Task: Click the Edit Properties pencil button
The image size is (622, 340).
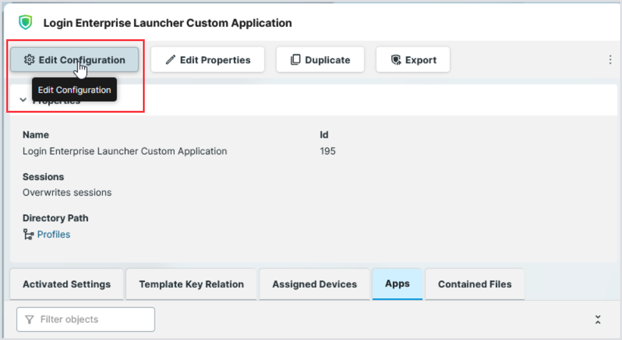Action: (x=208, y=60)
